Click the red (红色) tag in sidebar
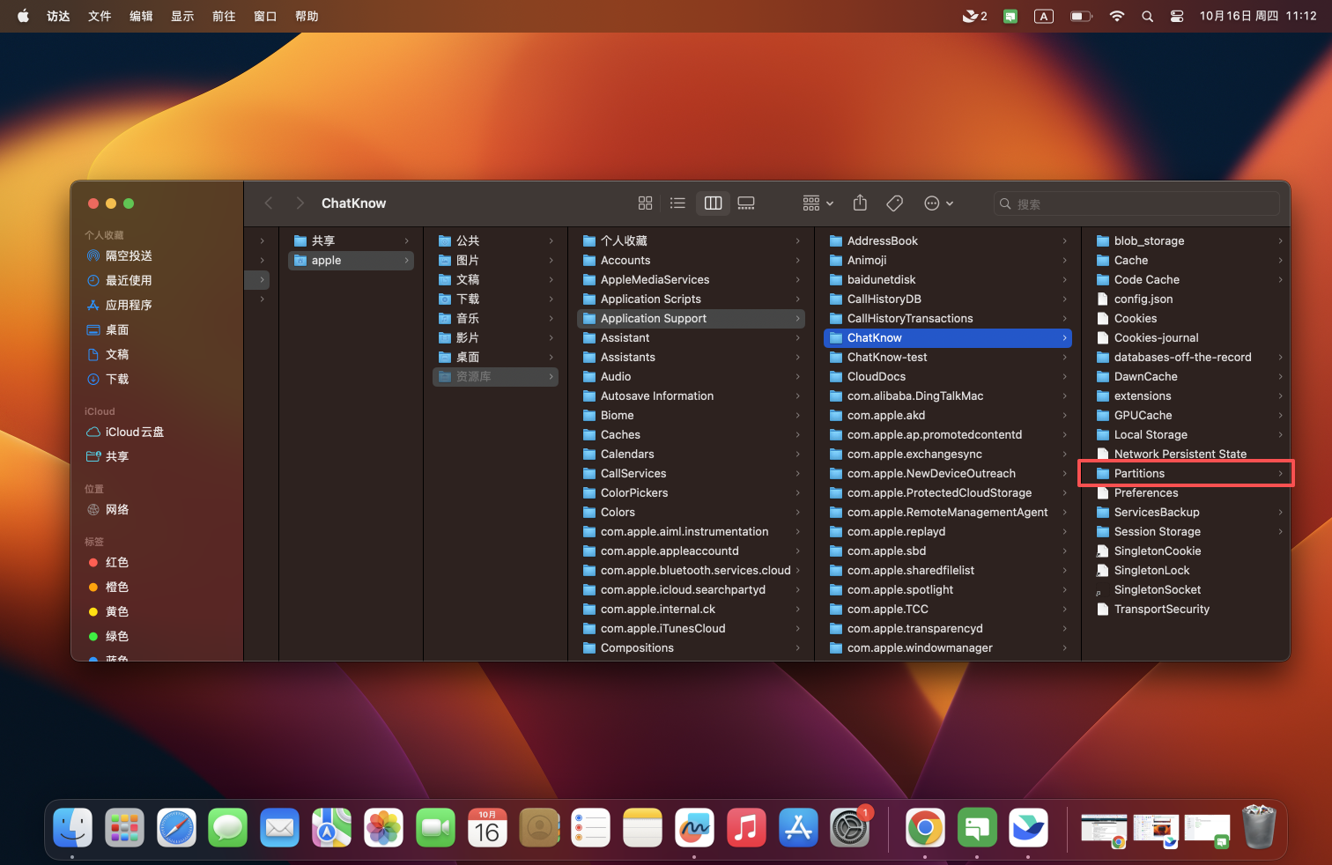 coord(116,562)
